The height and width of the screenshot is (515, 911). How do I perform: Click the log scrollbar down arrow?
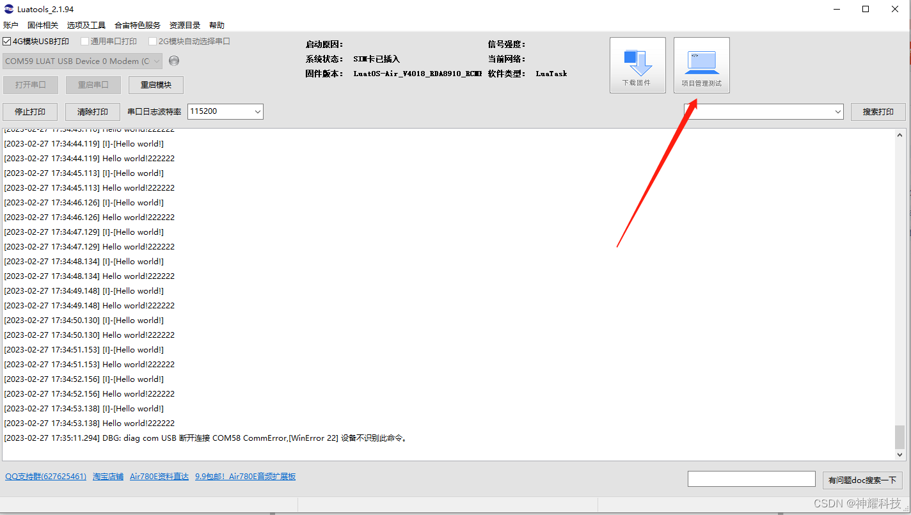coord(900,454)
